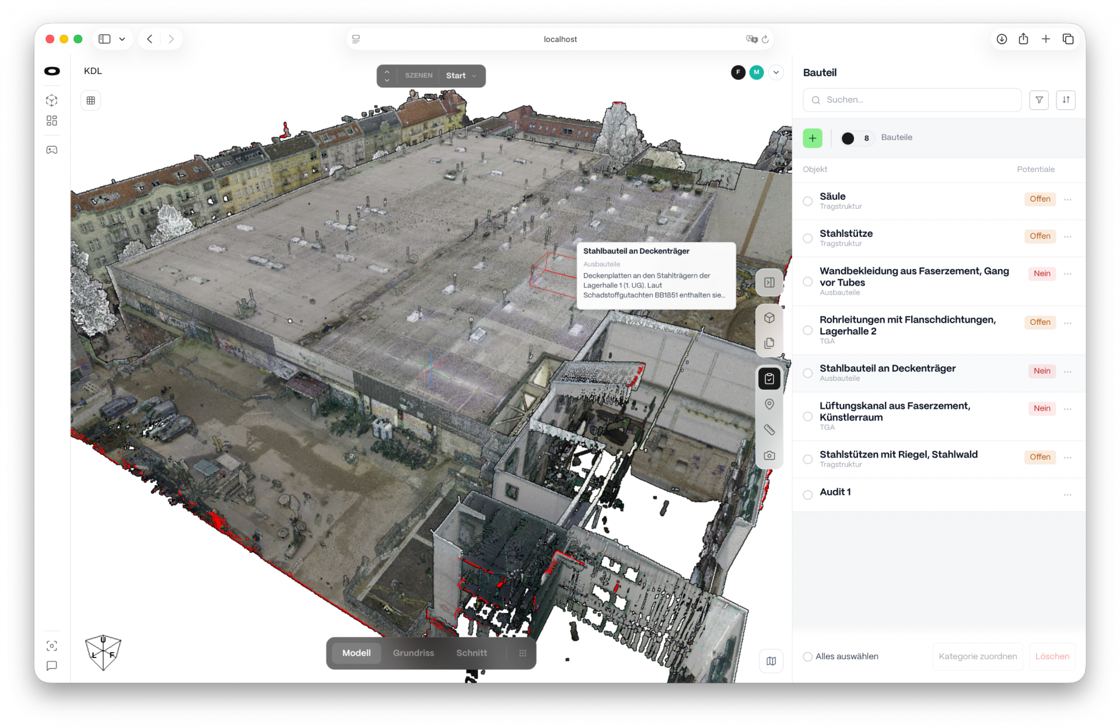Screen dimensions: 1120x728
Task: Open the 3D cube icon in left sidebar
Action: click(x=52, y=100)
